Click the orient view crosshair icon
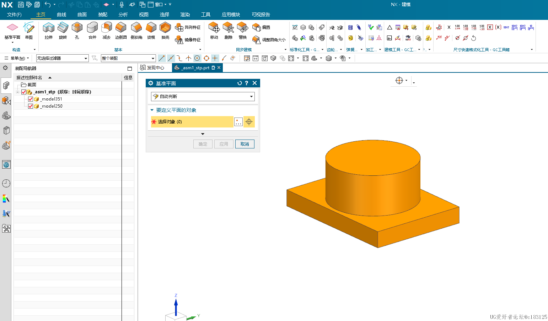Image resolution: width=548 pixels, height=321 pixels. pyautogui.click(x=399, y=81)
